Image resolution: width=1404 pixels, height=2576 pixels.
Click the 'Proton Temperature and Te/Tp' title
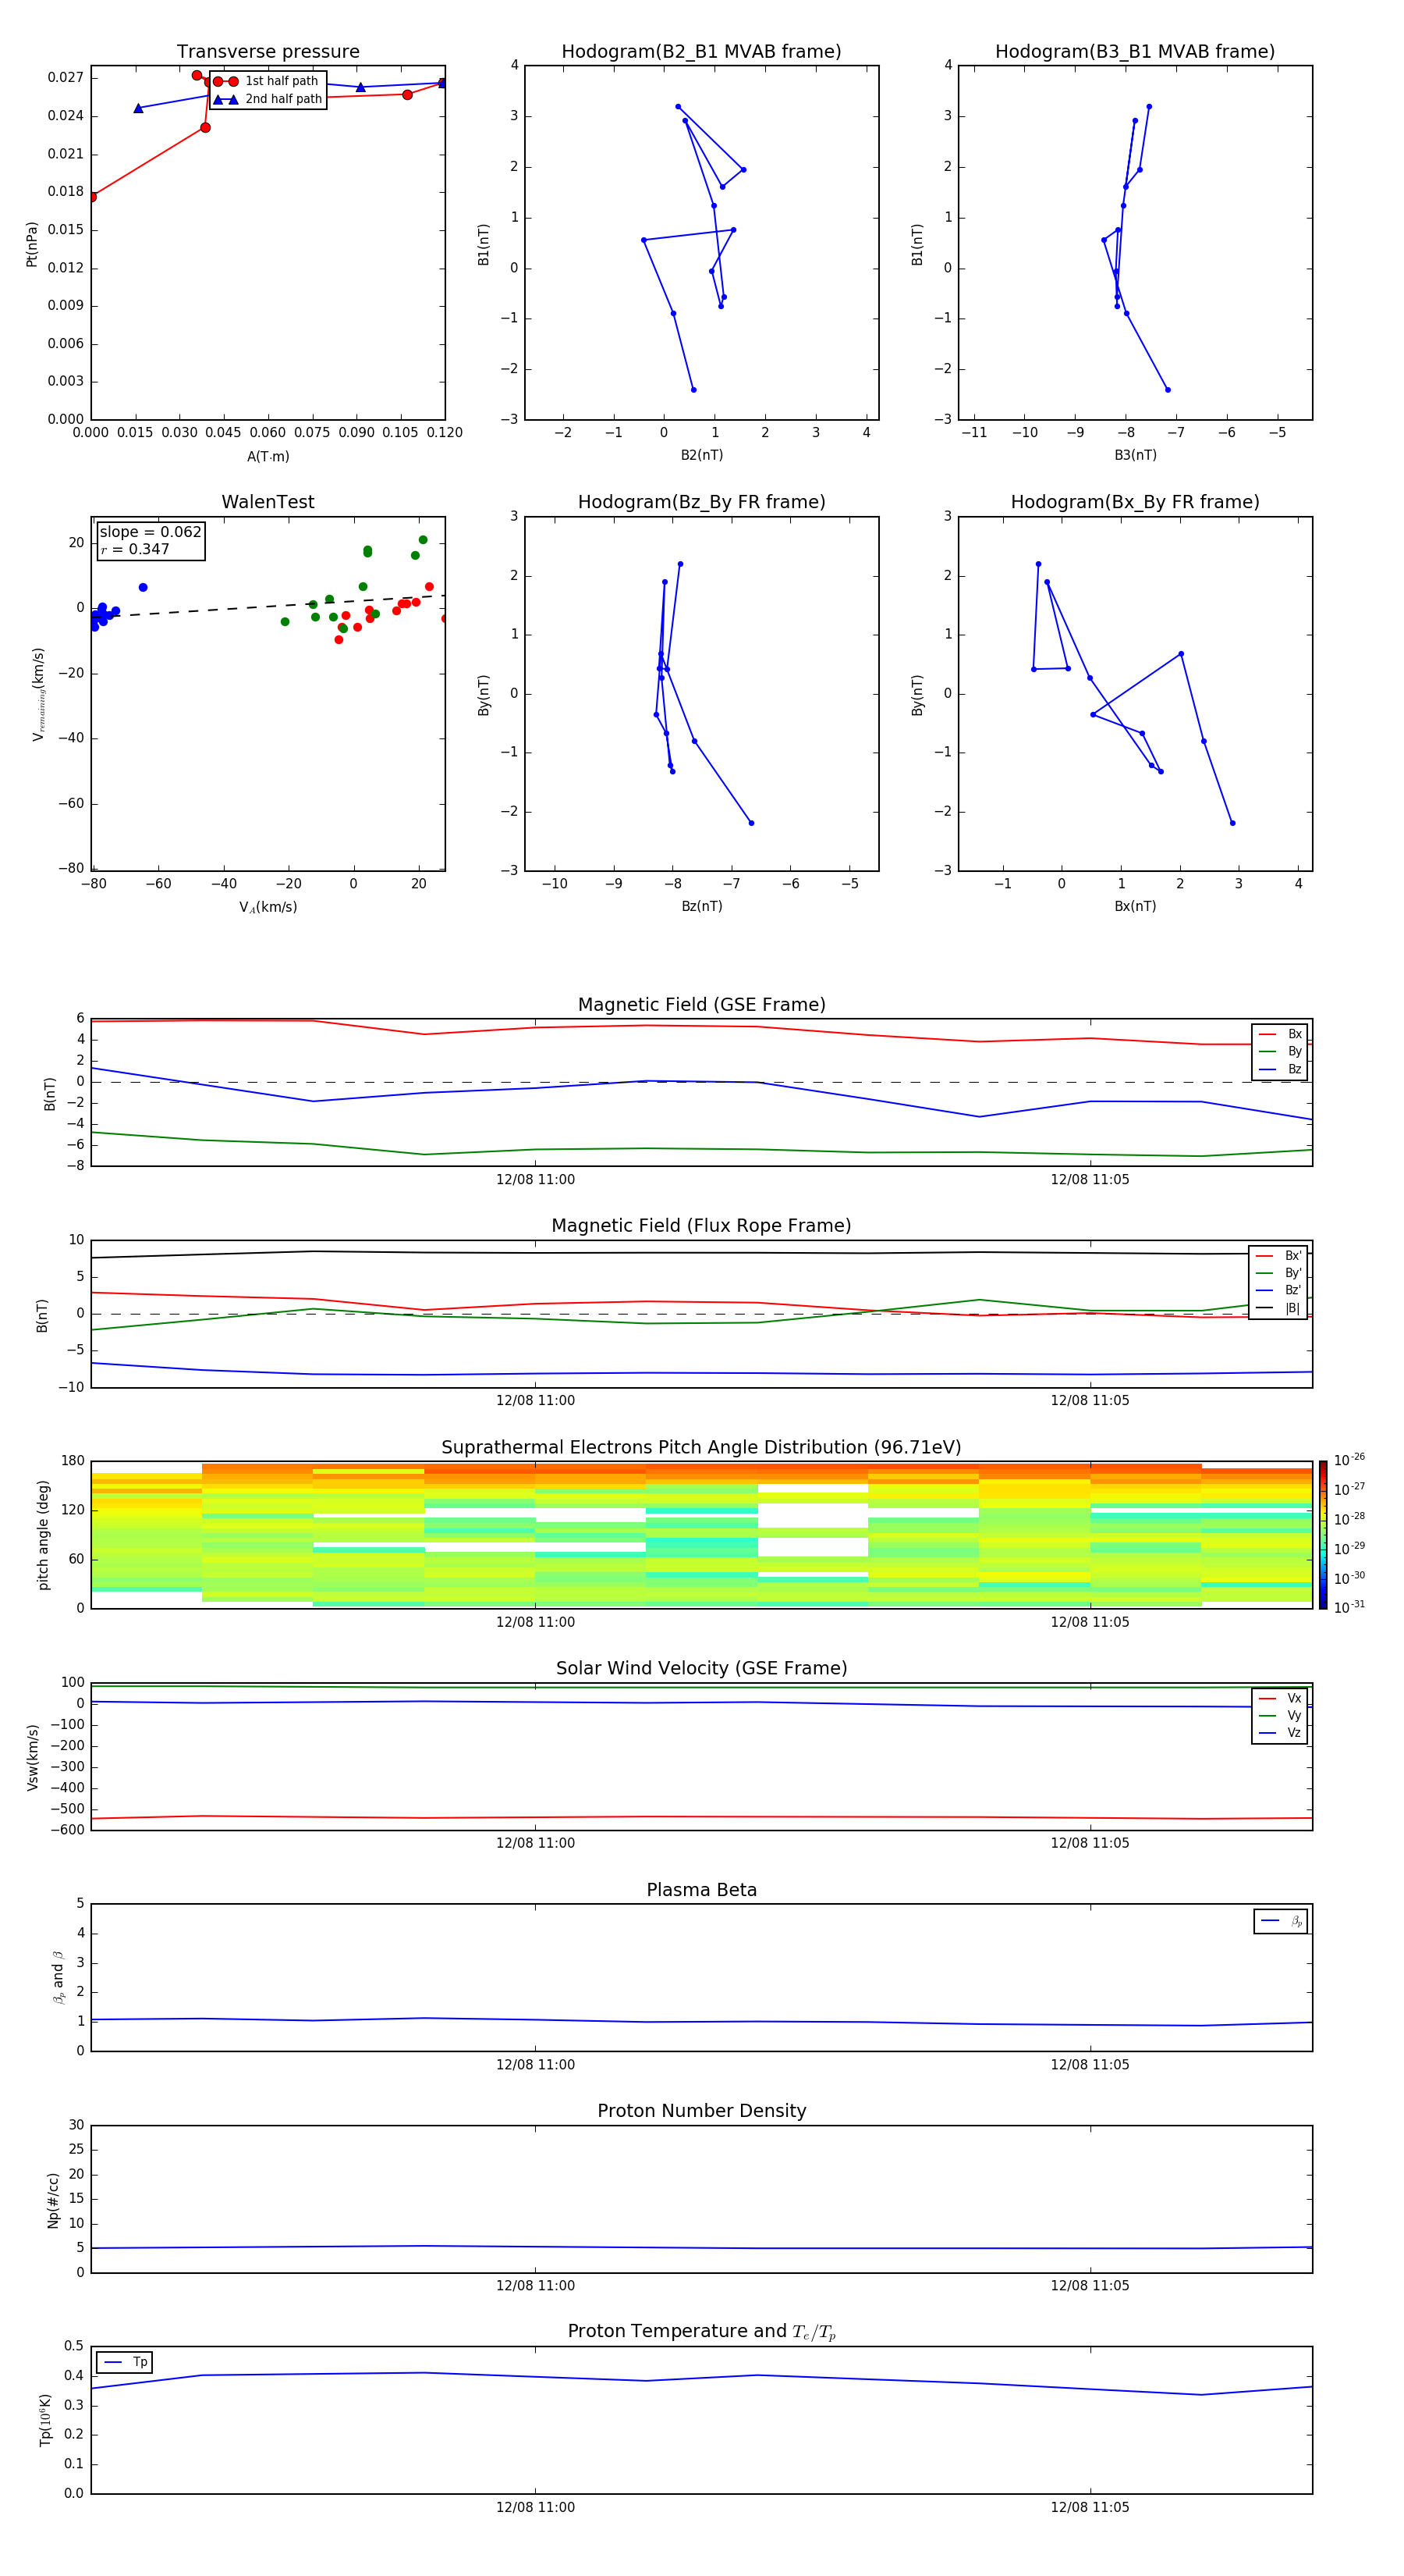click(701, 2332)
